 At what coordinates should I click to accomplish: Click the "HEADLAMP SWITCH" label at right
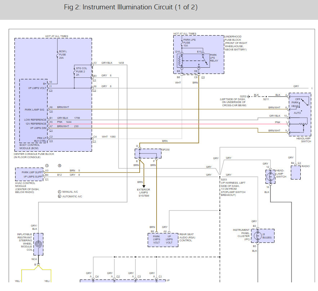pos(304,140)
